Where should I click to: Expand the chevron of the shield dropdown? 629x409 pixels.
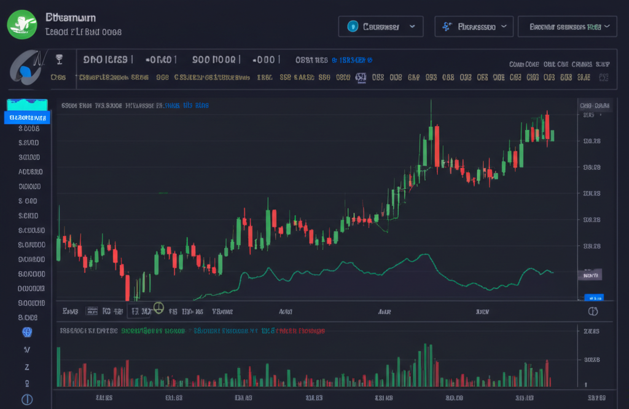point(412,26)
